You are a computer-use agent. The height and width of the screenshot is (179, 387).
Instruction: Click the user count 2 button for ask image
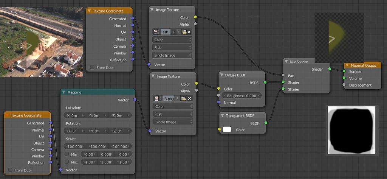click(173, 32)
